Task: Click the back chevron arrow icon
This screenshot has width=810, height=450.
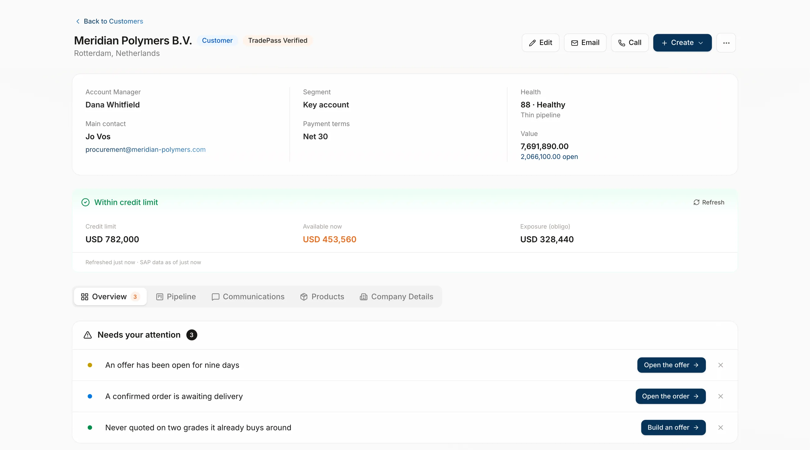Action: 78,21
